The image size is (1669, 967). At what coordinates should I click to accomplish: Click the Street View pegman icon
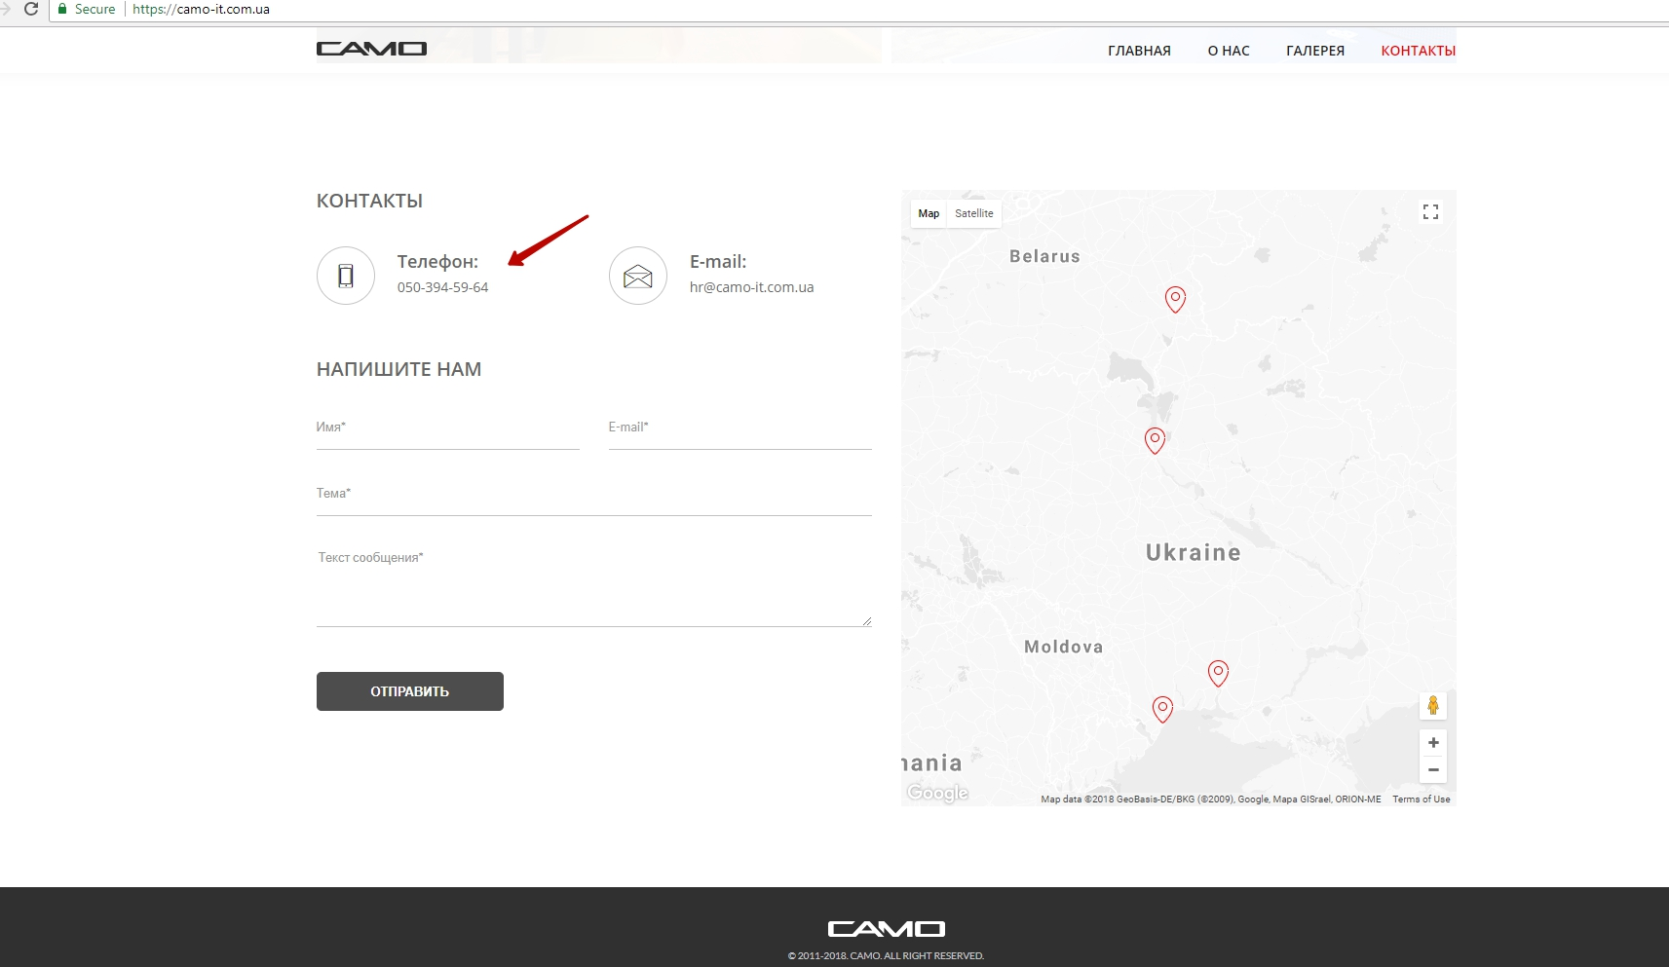(x=1432, y=705)
